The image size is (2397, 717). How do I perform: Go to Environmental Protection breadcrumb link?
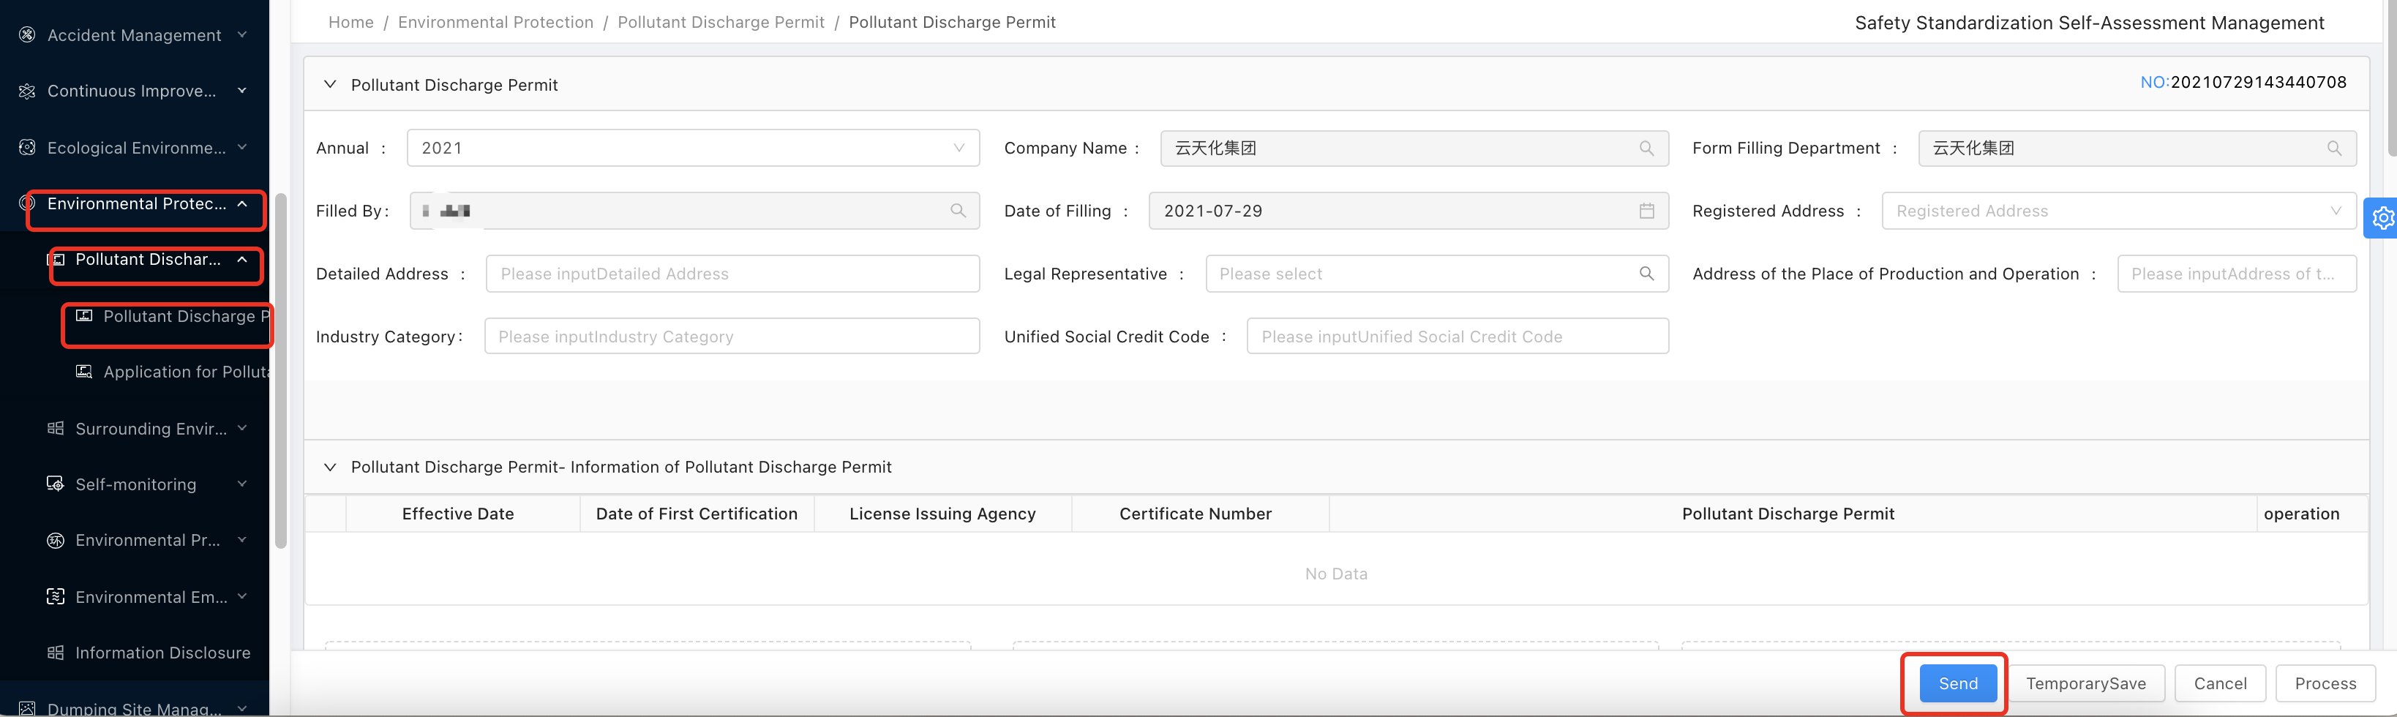[495, 23]
